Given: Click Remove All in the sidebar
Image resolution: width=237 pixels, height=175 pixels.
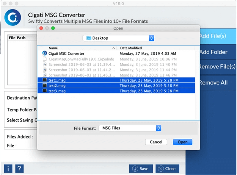Looking at the screenshot, I should pyautogui.click(x=218, y=82).
